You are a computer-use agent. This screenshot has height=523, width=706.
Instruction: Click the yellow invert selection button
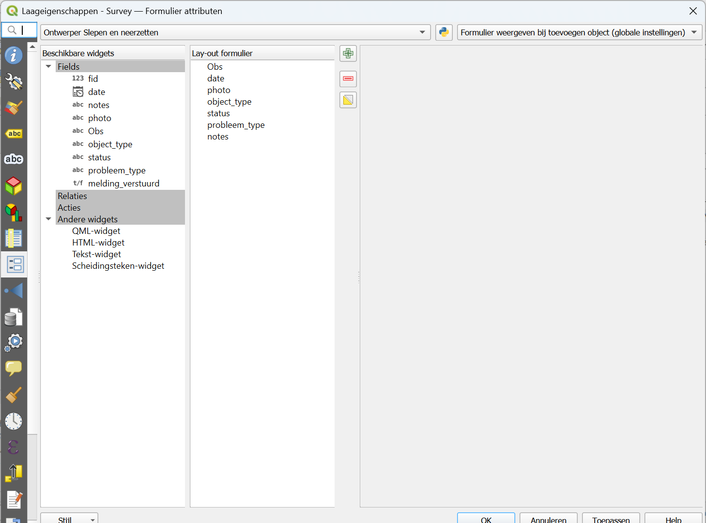348,100
